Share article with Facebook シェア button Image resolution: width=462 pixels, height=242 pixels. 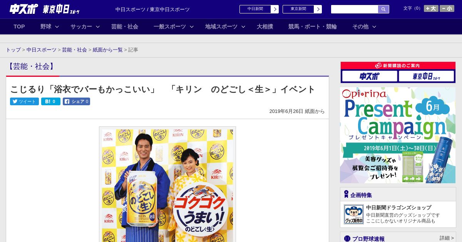tap(76, 101)
